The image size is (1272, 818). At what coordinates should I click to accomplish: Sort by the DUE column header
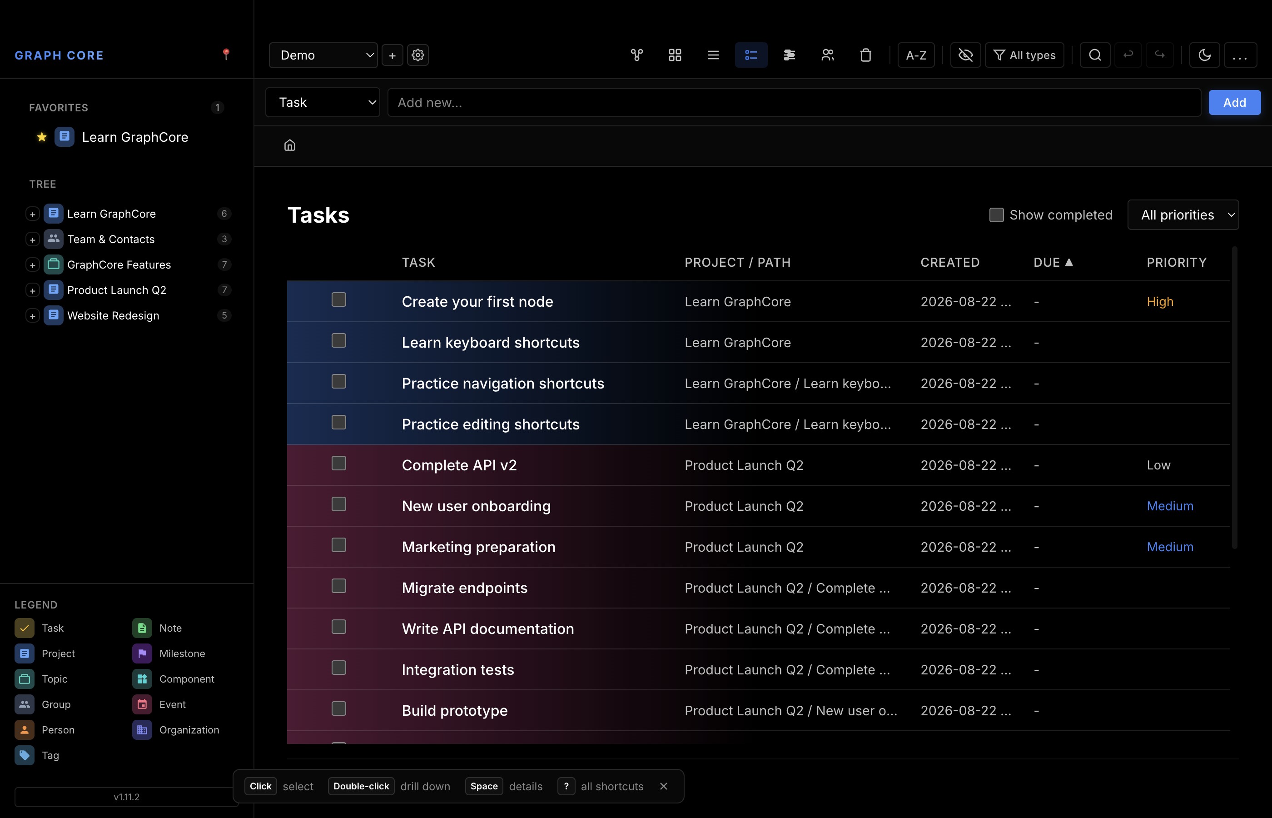(1053, 262)
